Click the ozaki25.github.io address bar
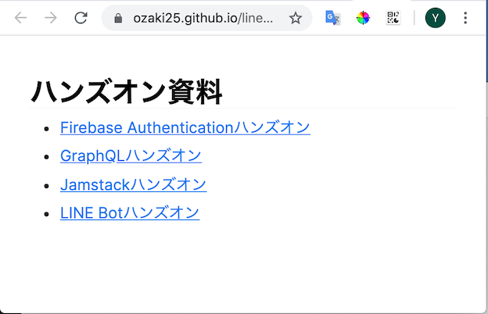The image size is (488, 314). (203, 18)
